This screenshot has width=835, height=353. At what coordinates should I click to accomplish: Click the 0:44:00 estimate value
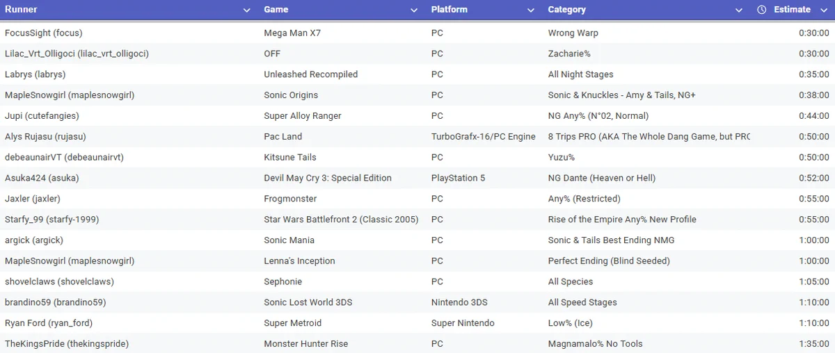click(814, 116)
